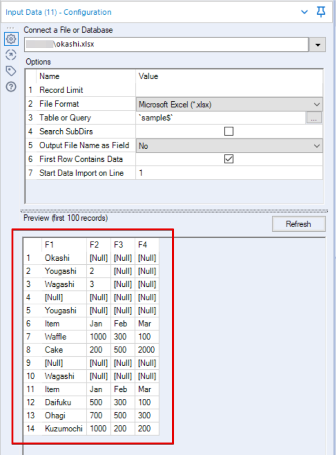Select the Kuzumochi cell in preview
This screenshot has width=336, height=455.
pyautogui.click(x=64, y=429)
